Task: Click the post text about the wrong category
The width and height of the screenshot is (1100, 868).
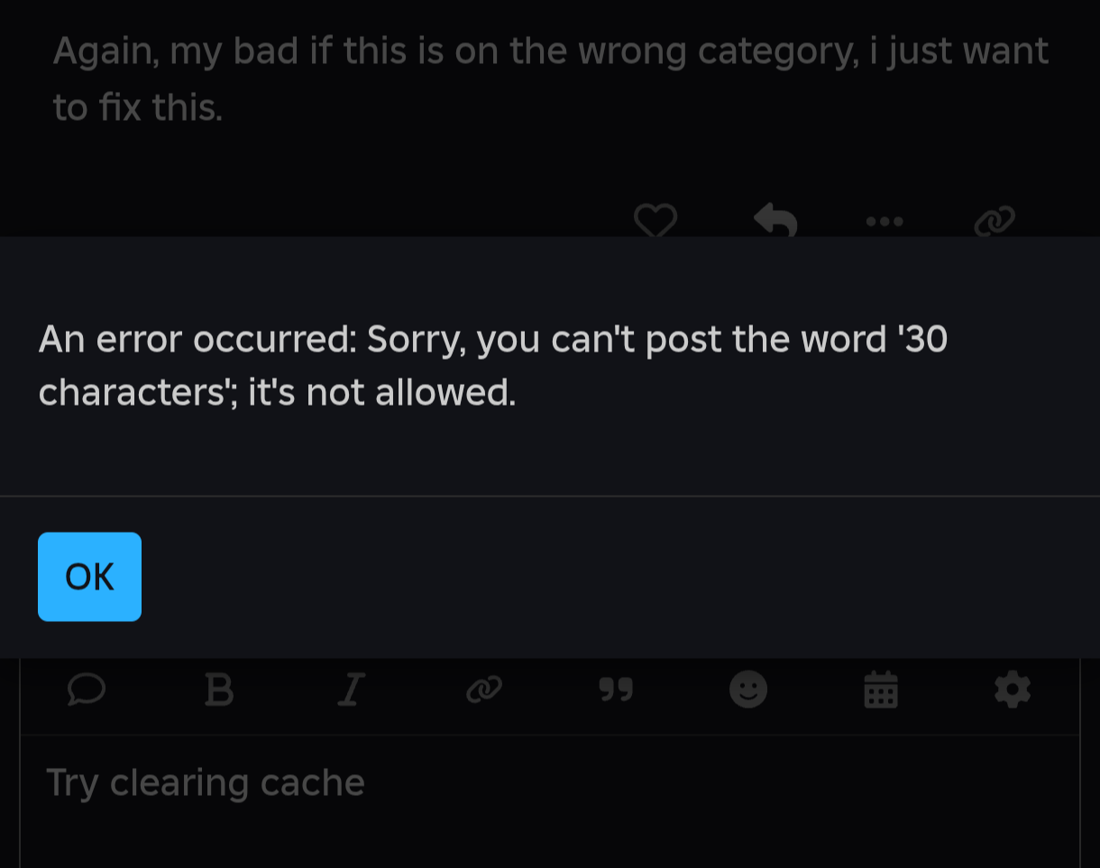Action: pyautogui.click(x=550, y=50)
